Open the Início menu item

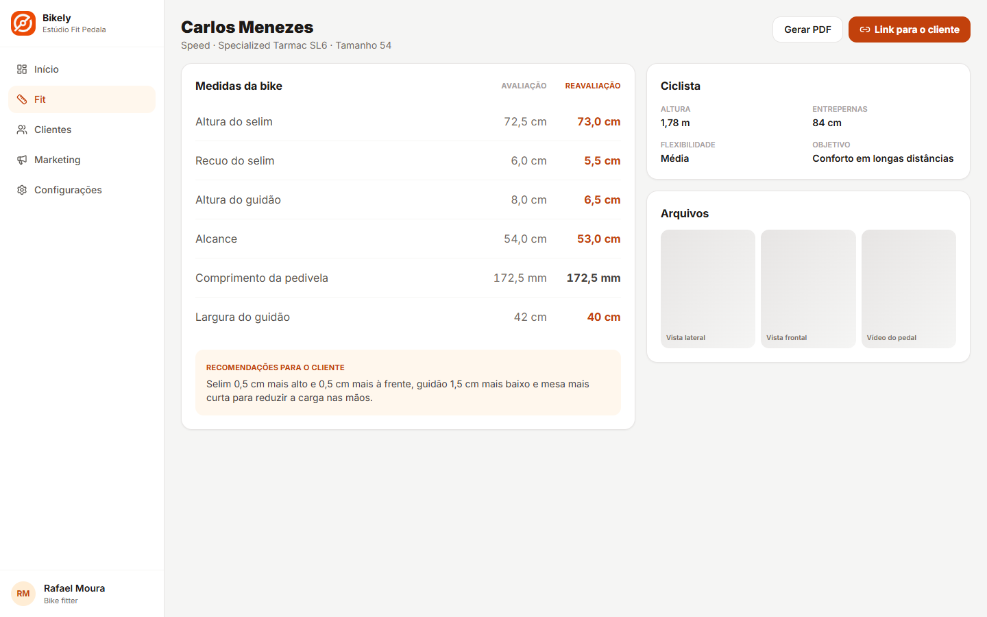tap(82, 69)
